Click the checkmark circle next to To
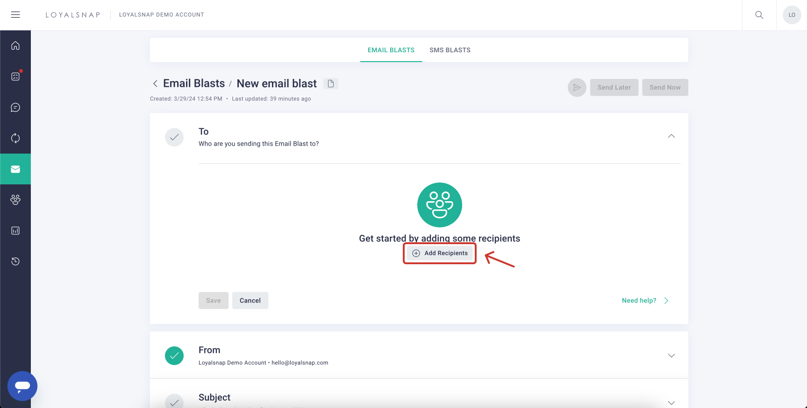The height and width of the screenshot is (408, 807). pos(174,137)
